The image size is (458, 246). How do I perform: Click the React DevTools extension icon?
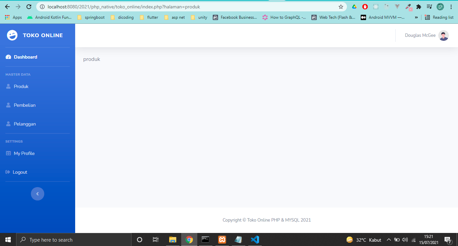(376, 7)
